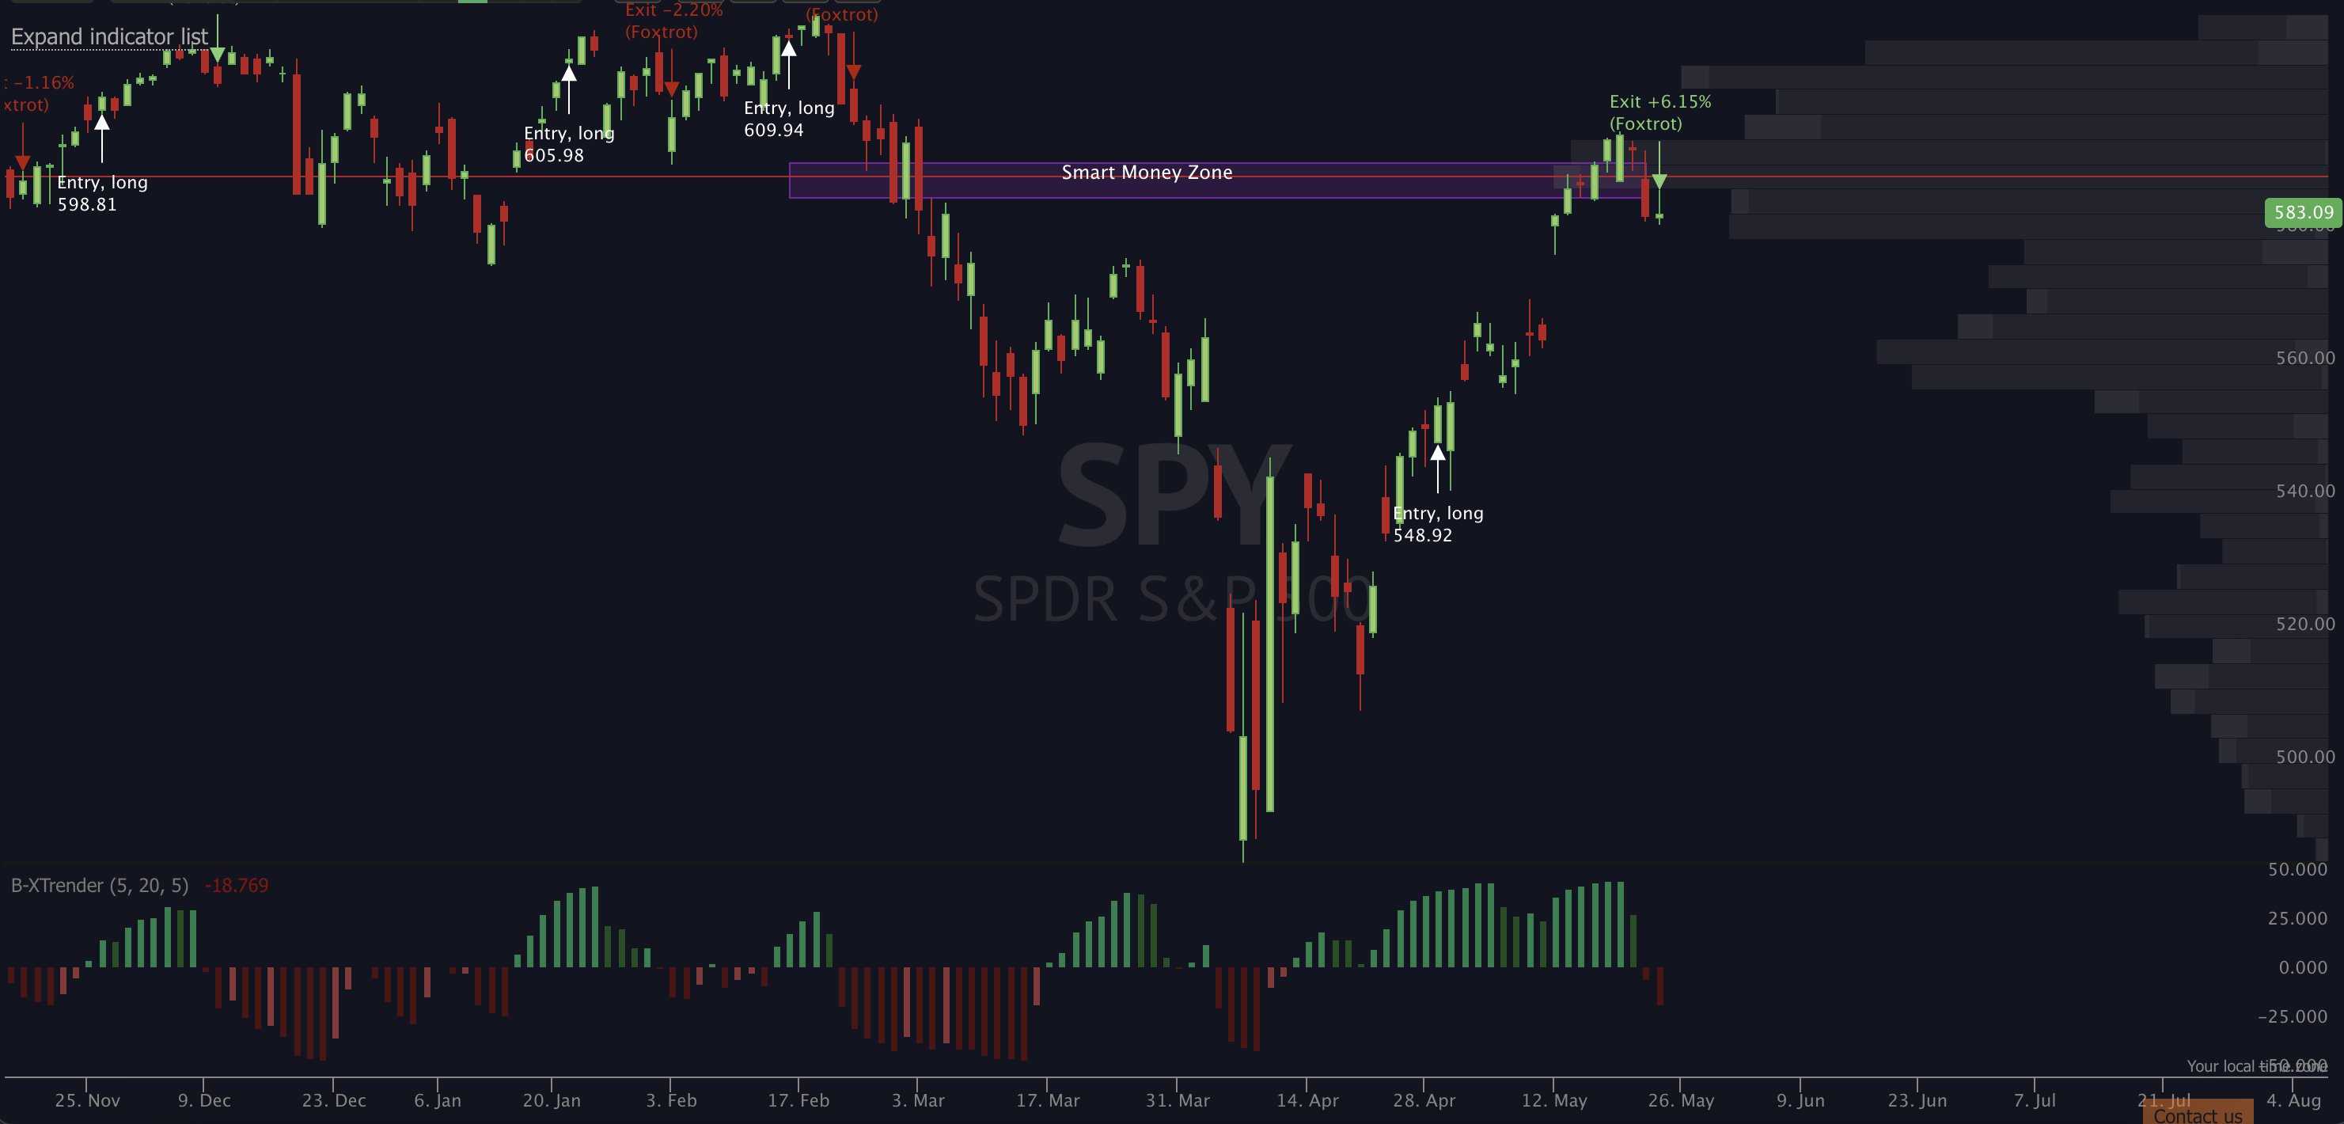The image size is (2344, 1124).
Task: Click the 540.00 price axis label
Action: coord(2305,491)
